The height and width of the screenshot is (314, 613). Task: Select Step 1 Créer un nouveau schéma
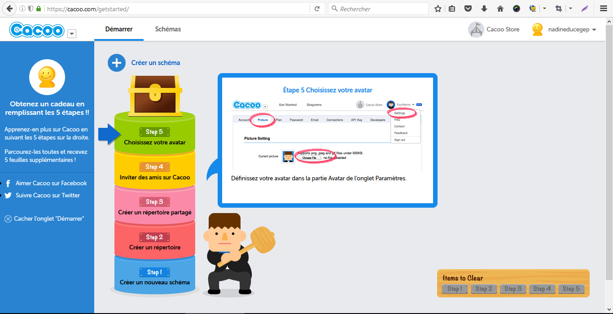click(155, 276)
